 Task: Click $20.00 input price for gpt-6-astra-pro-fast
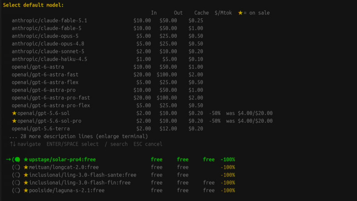tap(142, 98)
